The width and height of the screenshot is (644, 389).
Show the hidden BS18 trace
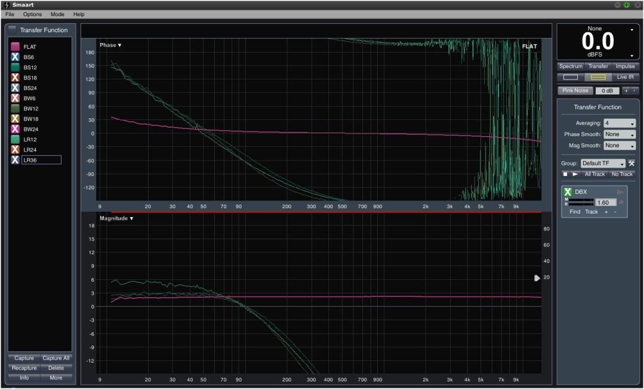(15, 78)
